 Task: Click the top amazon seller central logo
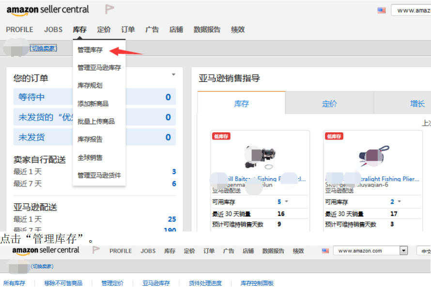click(47, 10)
